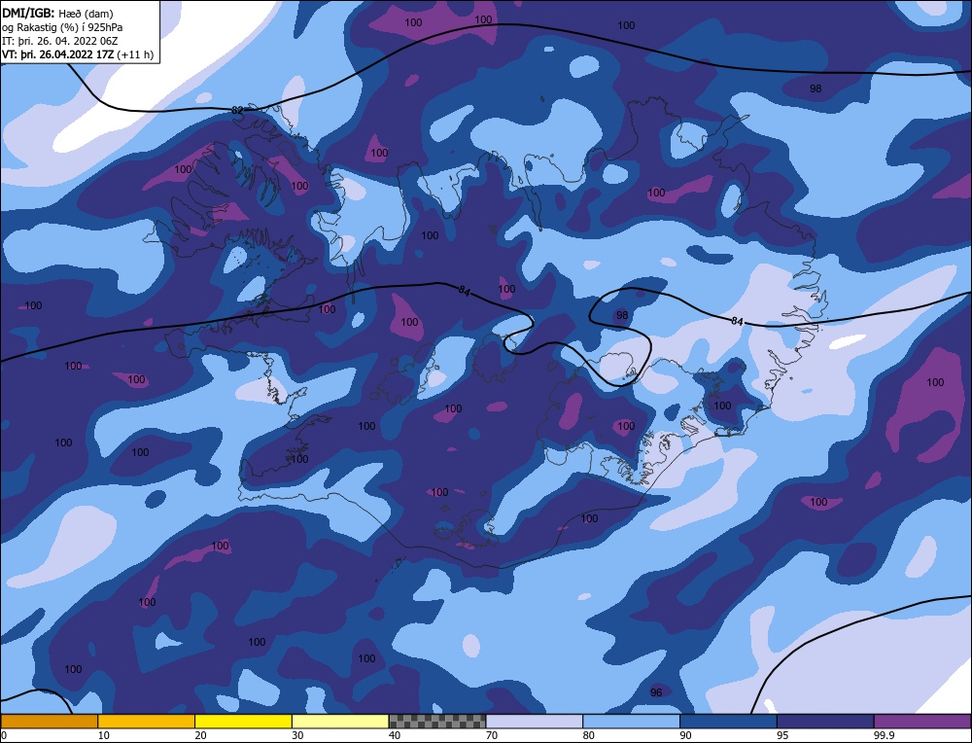Click the 95–99.9 dark navy legend swatch
The height and width of the screenshot is (743, 972).
tap(825, 721)
